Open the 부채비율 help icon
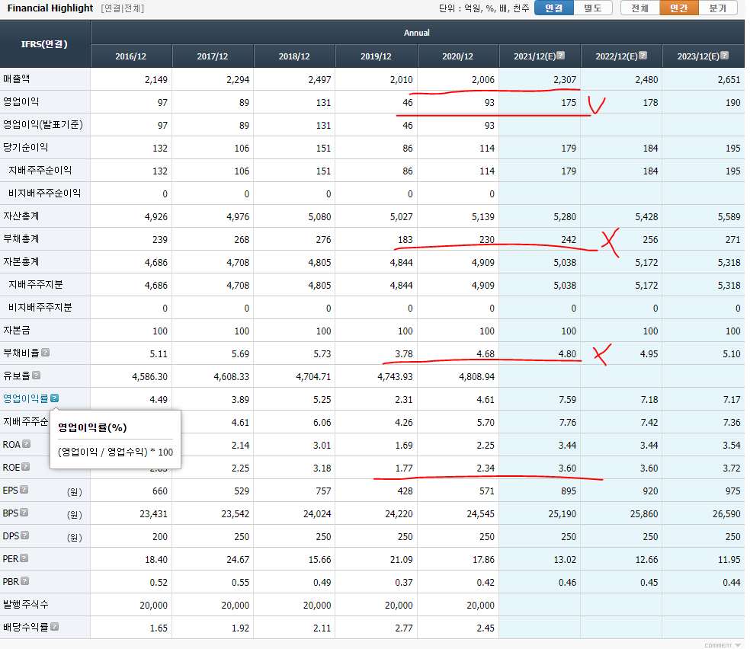The image size is (750, 649). click(46, 352)
